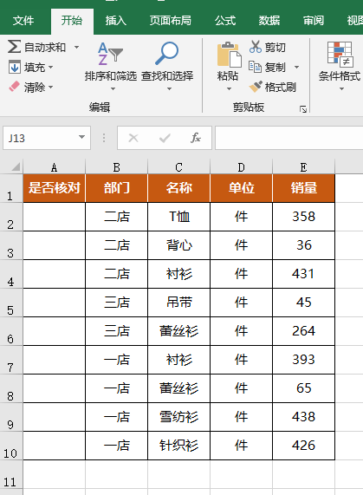Click the 清除 eraser icon
This screenshot has width=363, height=495.
coord(14,87)
